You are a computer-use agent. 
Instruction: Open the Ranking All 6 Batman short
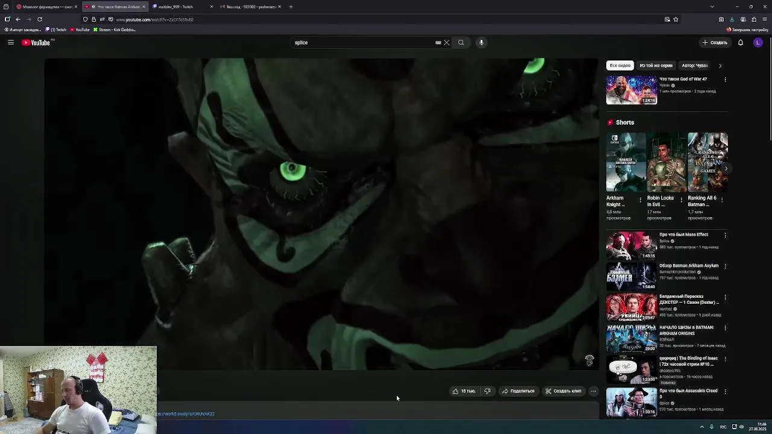[707, 162]
